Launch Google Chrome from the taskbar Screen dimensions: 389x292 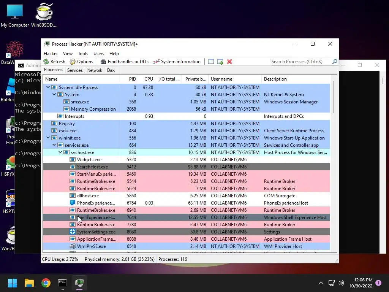click(46, 283)
